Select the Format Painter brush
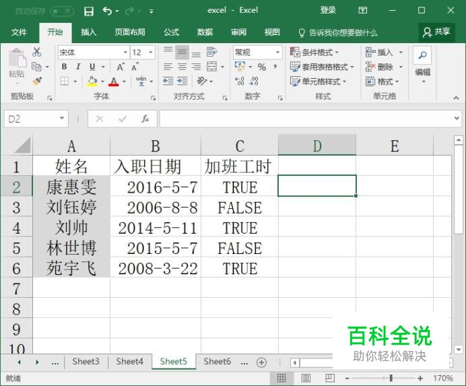Viewport: 466px width, 386px height. click(37, 81)
